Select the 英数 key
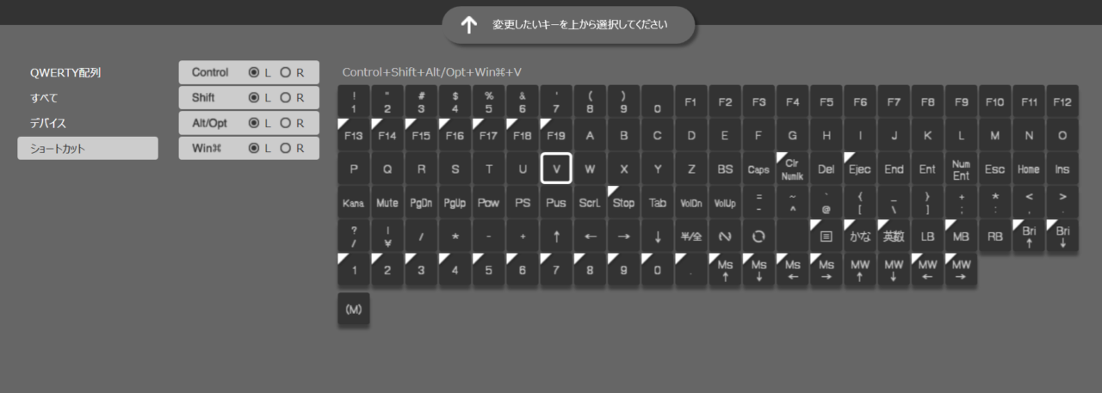This screenshot has height=393, width=1102. tap(894, 236)
